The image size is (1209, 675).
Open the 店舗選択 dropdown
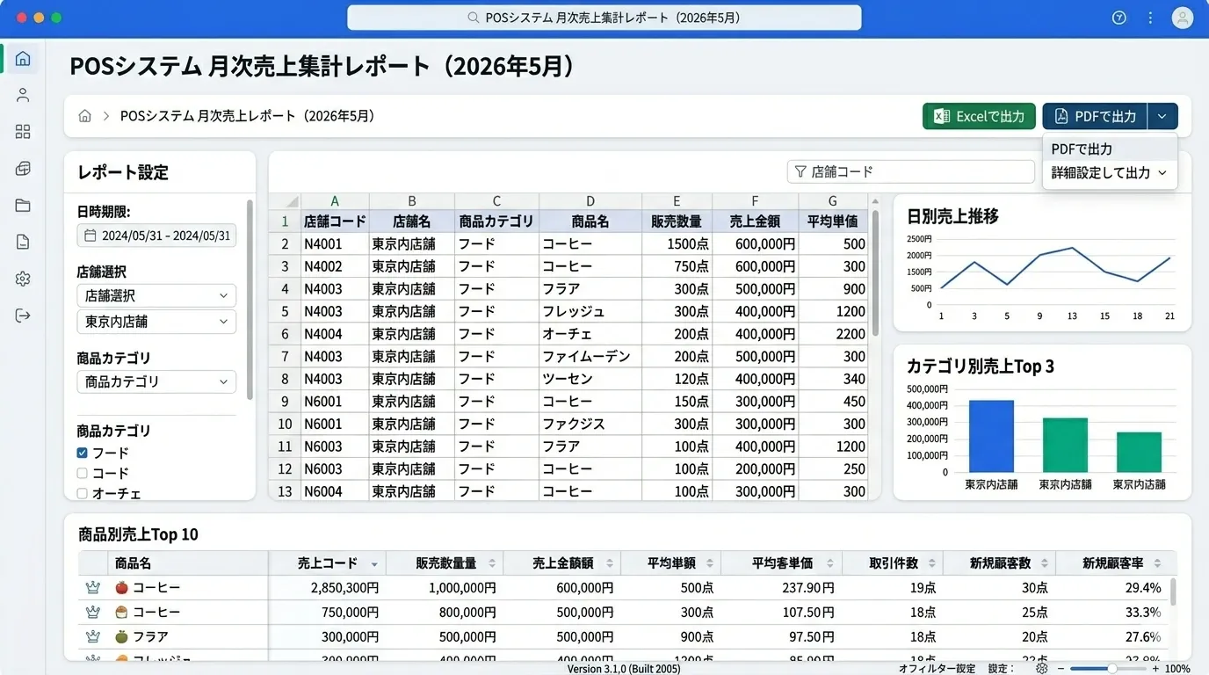pos(156,296)
